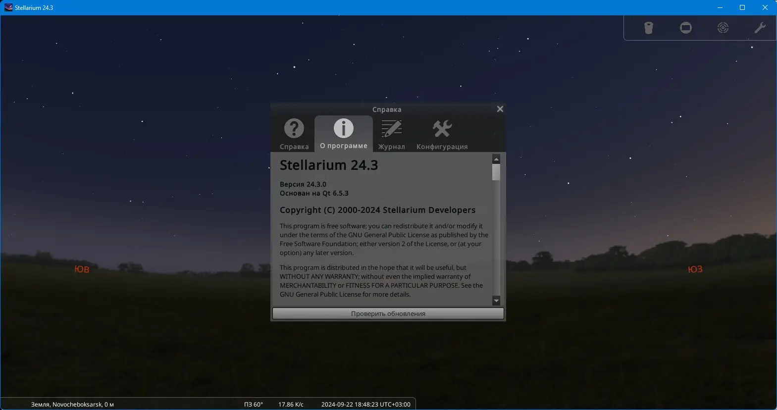Click the scrollbar down arrow in dialog
Viewport: 777px width, 410px height.
(x=496, y=301)
